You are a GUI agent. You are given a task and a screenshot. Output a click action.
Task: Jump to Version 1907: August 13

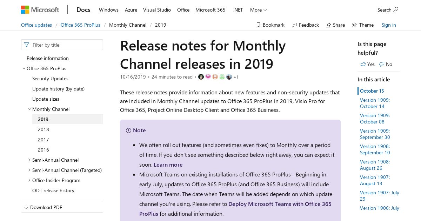point(375,180)
